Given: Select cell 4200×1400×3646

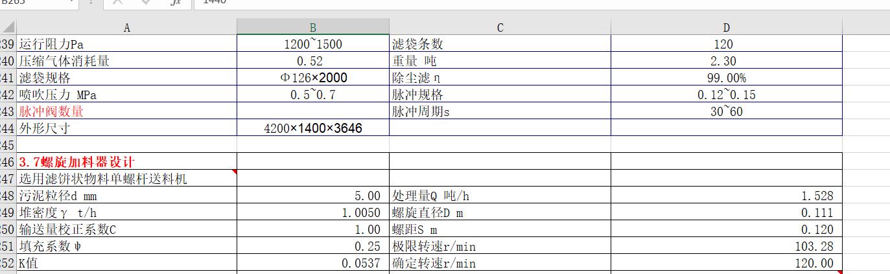Looking at the screenshot, I should pyautogui.click(x=313, y=128).
